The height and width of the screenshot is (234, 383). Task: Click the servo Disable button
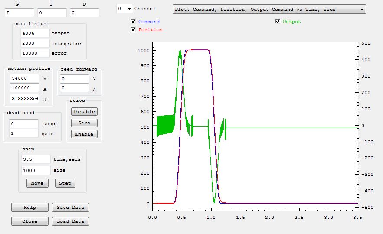tap(84, 111)
